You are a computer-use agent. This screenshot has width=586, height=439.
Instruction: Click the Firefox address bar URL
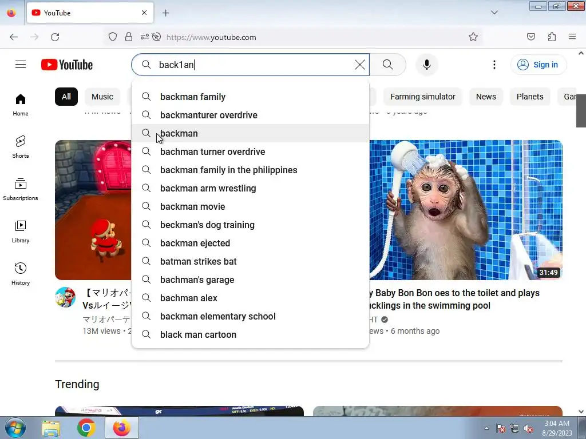(x=211, y=37)
